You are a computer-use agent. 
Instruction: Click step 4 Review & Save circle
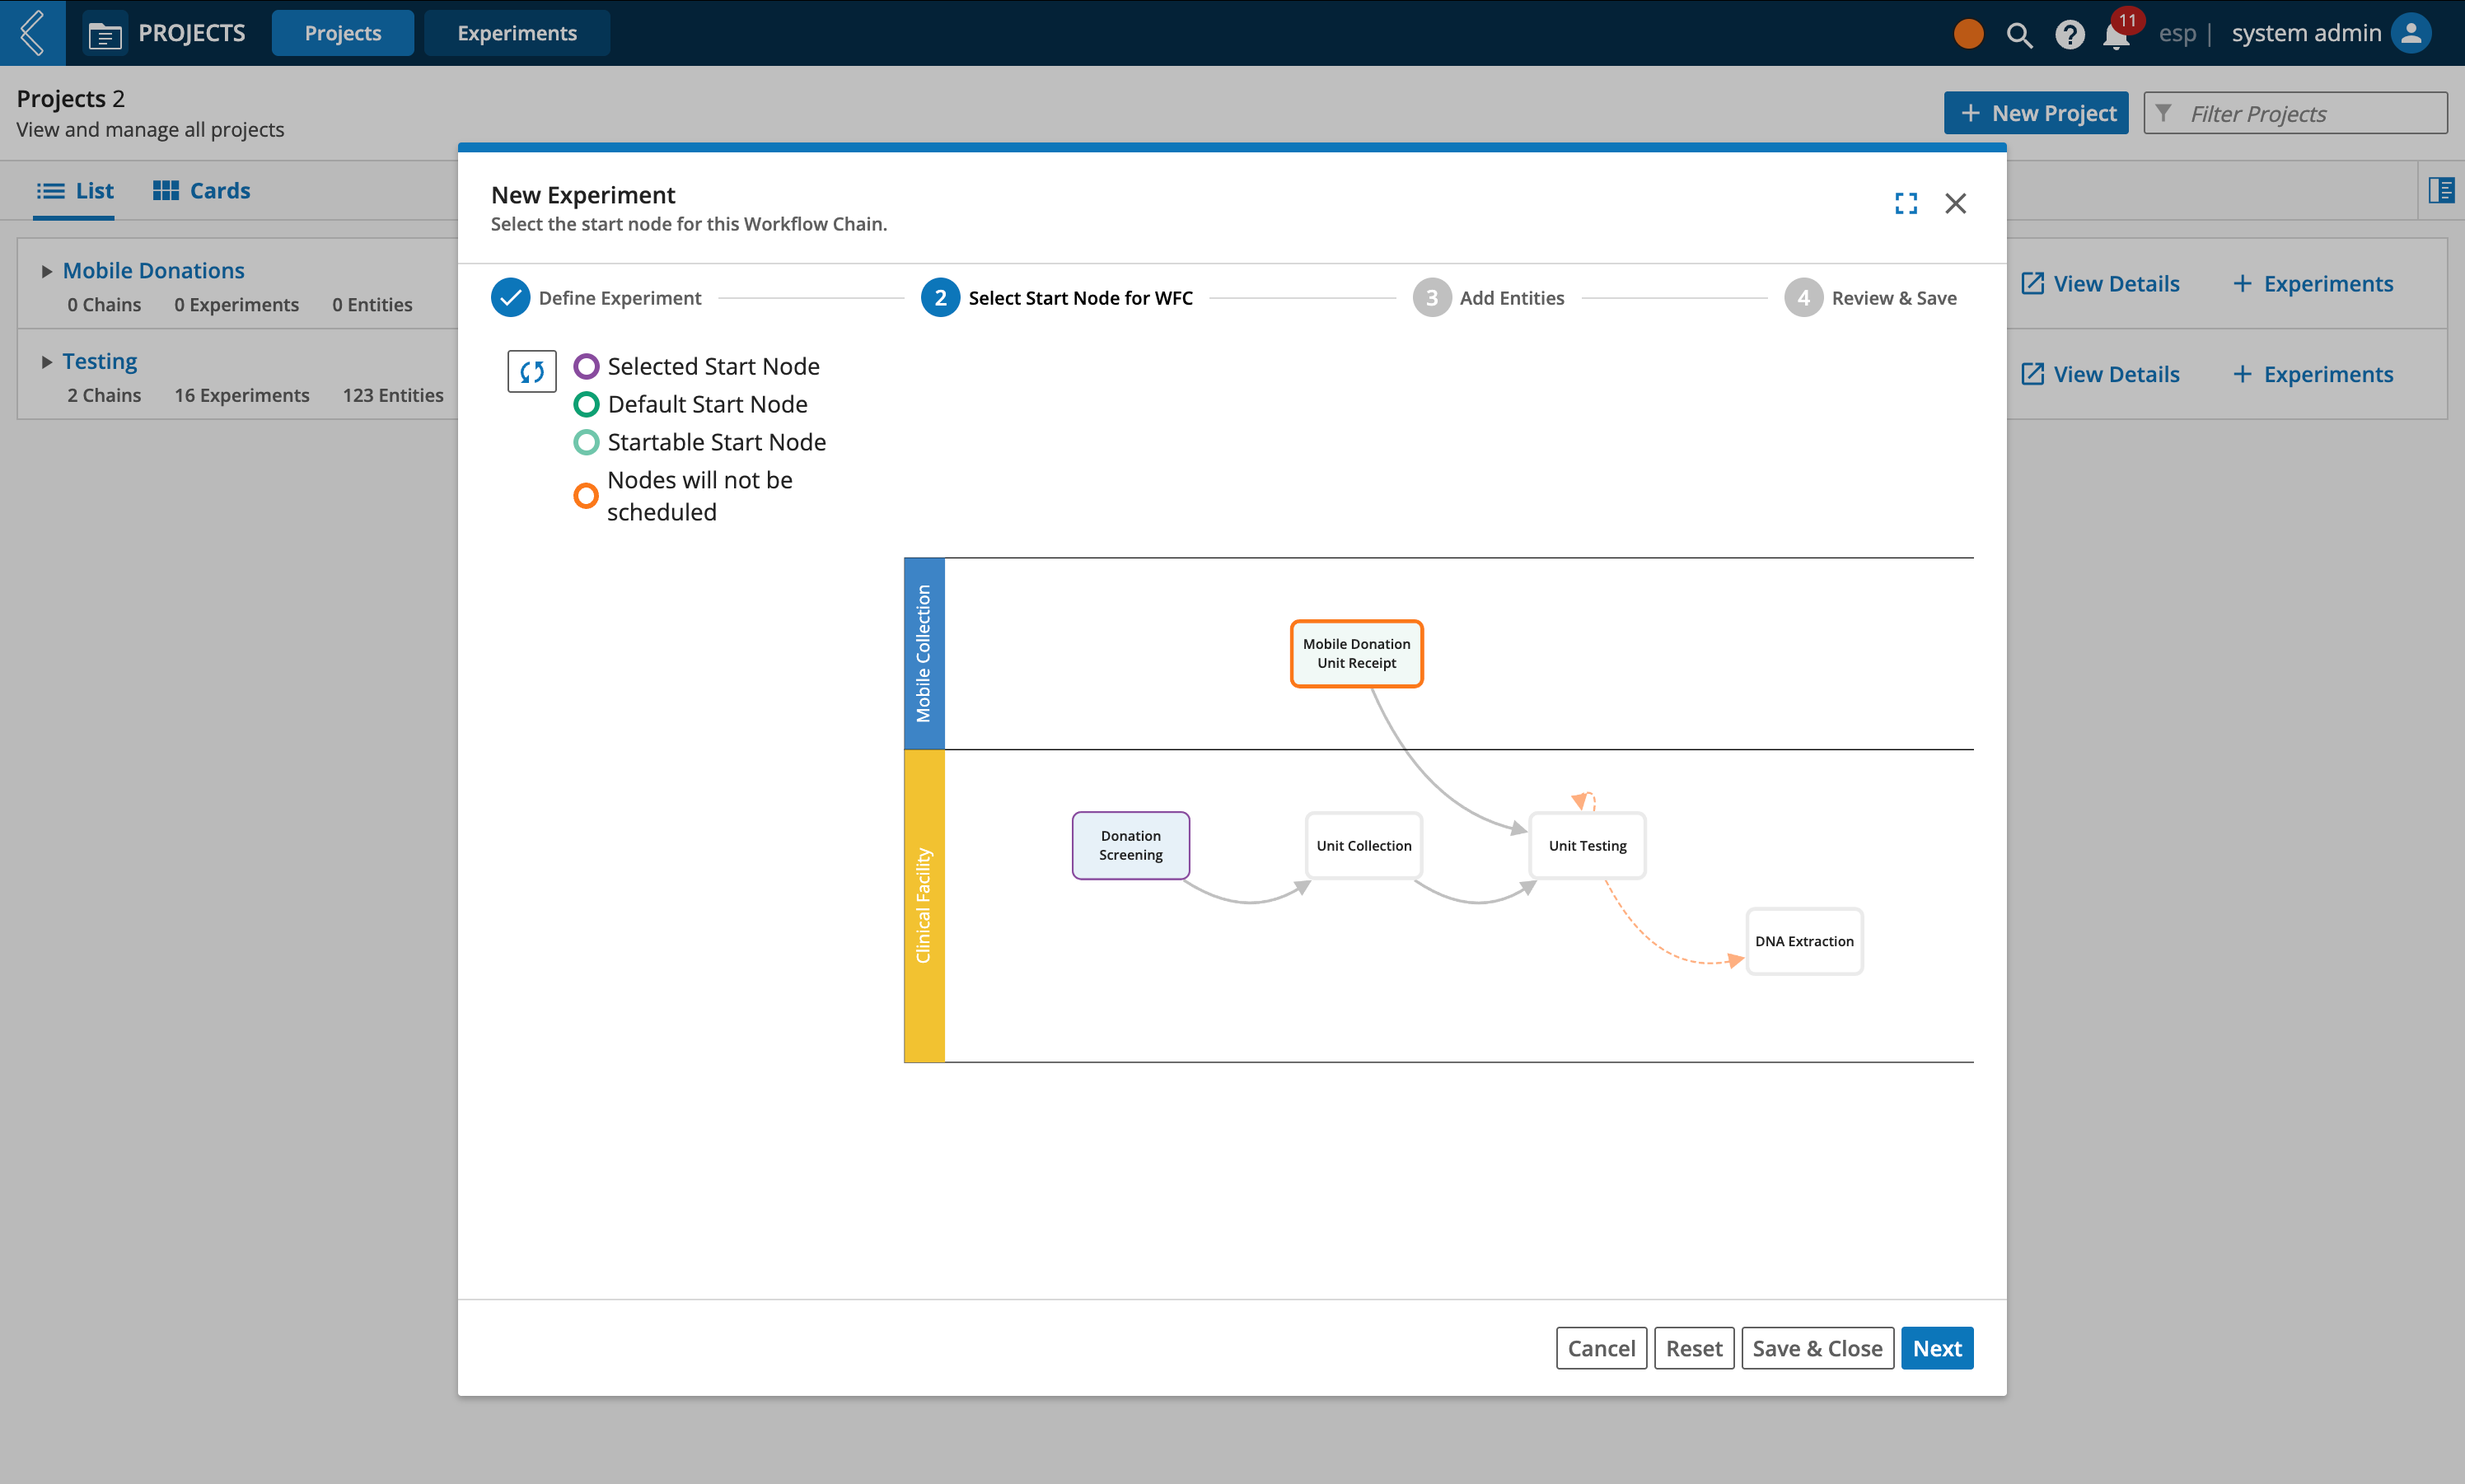coord(1803,297)
